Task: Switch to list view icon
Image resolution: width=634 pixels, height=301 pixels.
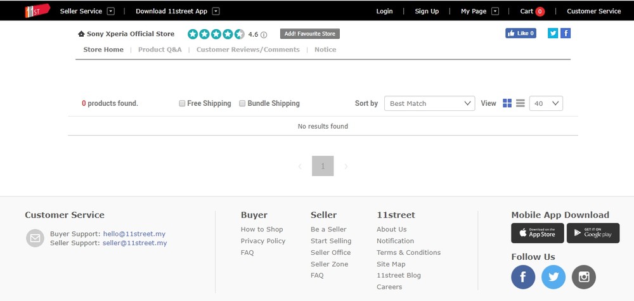Action: (520, 103)
